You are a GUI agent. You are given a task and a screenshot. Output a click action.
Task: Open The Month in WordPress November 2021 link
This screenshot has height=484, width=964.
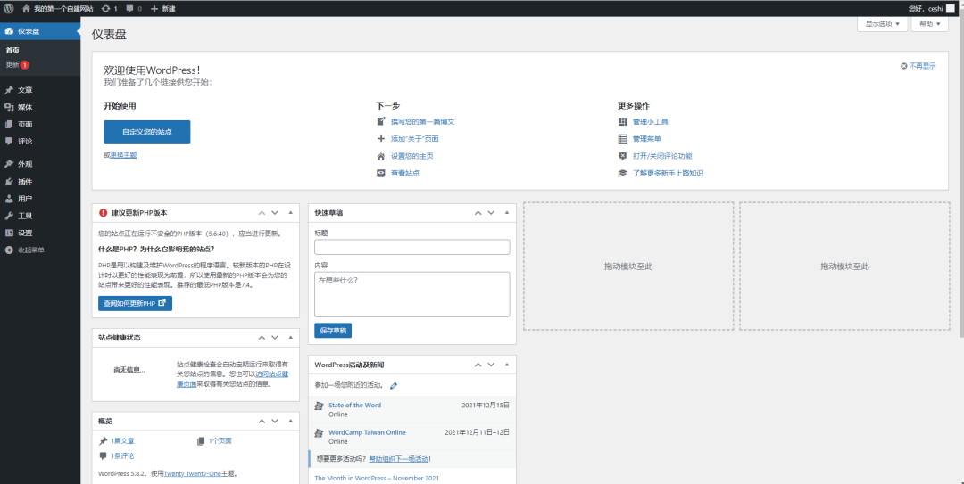click(x=377, y=478)
